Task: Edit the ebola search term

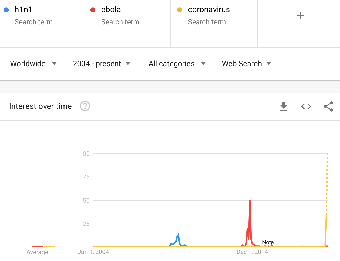Action: (111, 10)
